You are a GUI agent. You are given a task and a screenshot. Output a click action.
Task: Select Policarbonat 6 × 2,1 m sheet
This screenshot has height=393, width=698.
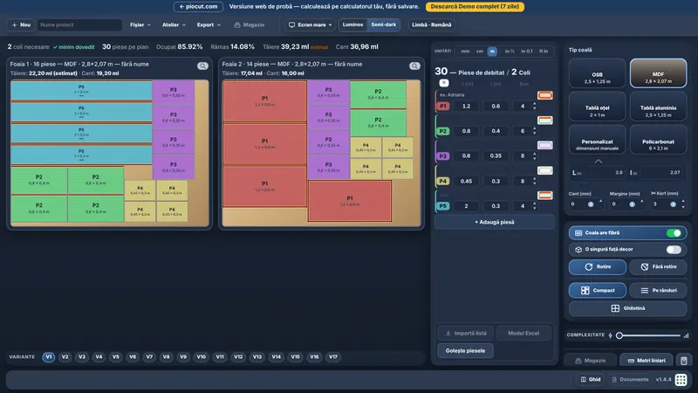[x=658, y=141]
